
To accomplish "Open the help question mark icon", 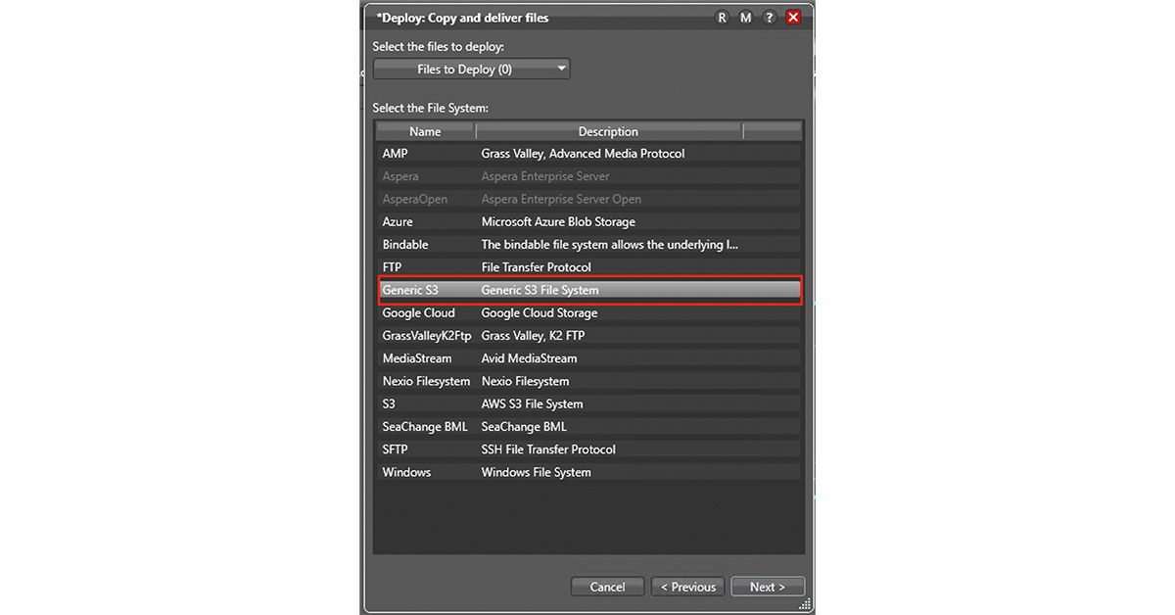I will tap(770, 18).
